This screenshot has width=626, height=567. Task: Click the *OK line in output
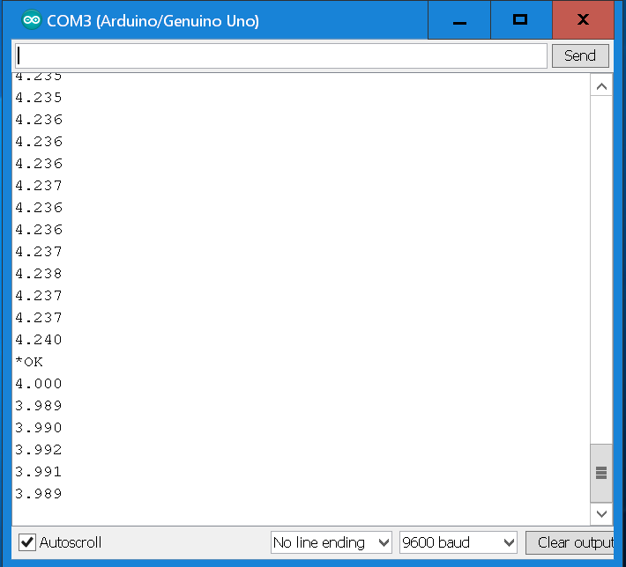(x=29, y=362)
